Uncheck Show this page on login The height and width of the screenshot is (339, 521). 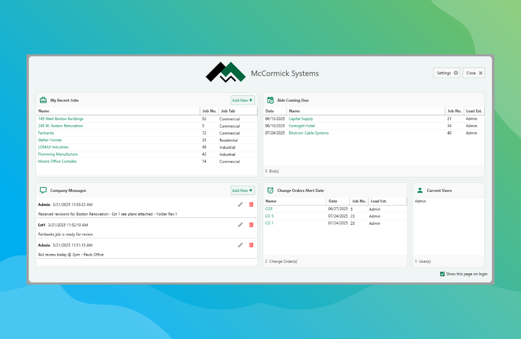442,274
